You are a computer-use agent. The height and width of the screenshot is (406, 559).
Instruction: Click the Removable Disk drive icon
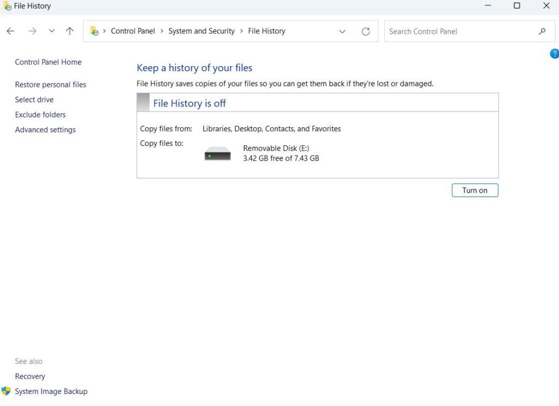[x=217, y=154]
